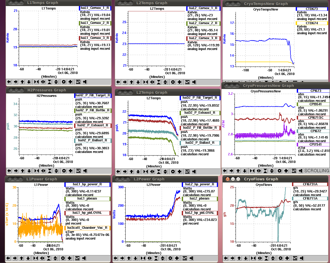
Task: Pan right in the haD2 pressures L2Temps window
Action: point(125,172)
